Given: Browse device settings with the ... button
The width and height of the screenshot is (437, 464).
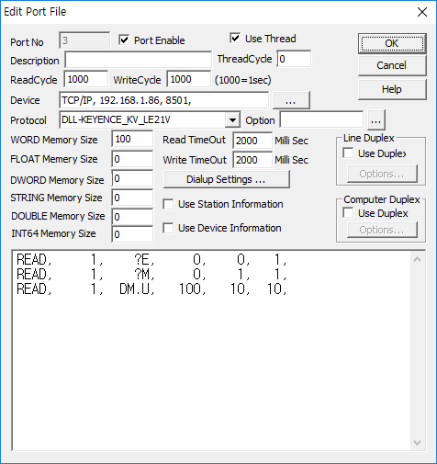Looking at the screenshot, I should click(x=291, y=100).
